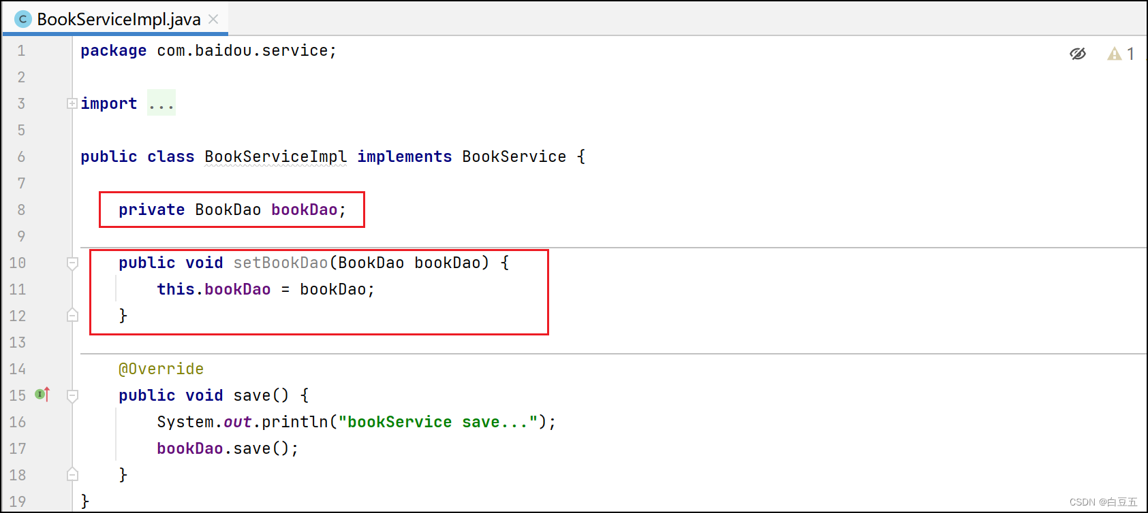Select the BookServiceImpl.java editor tab
The image size is (1148, 513).
[116, 19]
